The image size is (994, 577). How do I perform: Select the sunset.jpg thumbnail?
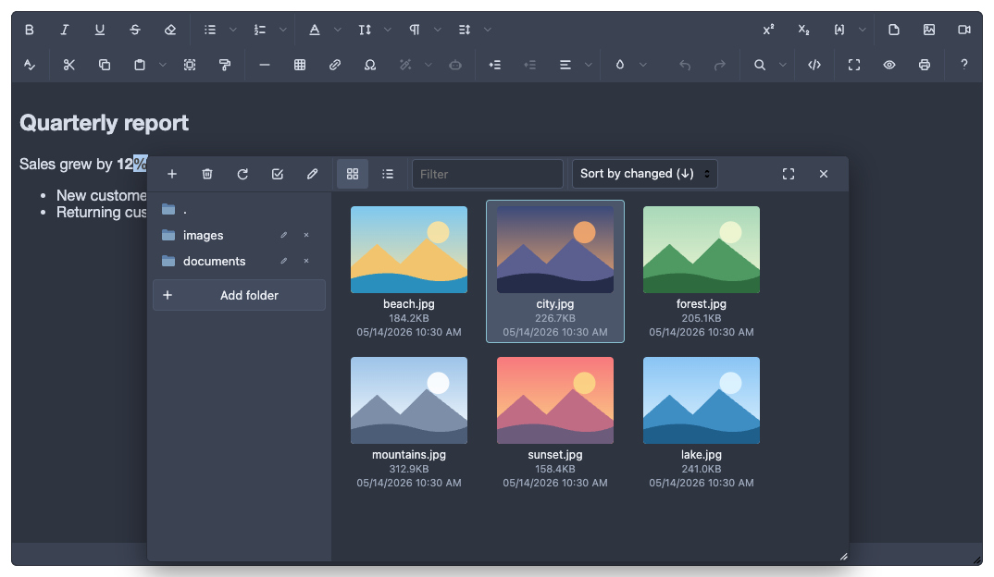pyautogui.click(x=555, y=400)
